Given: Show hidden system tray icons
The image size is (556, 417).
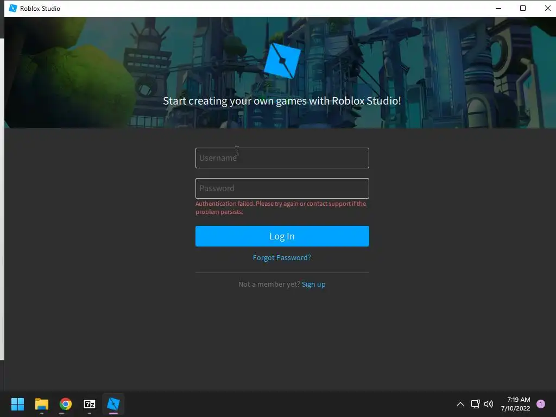Looking at the screenshot, I should coord(460,404).
